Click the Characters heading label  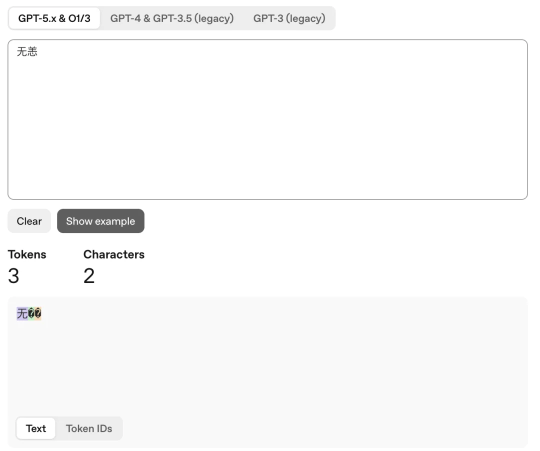[x=114, y=254]
